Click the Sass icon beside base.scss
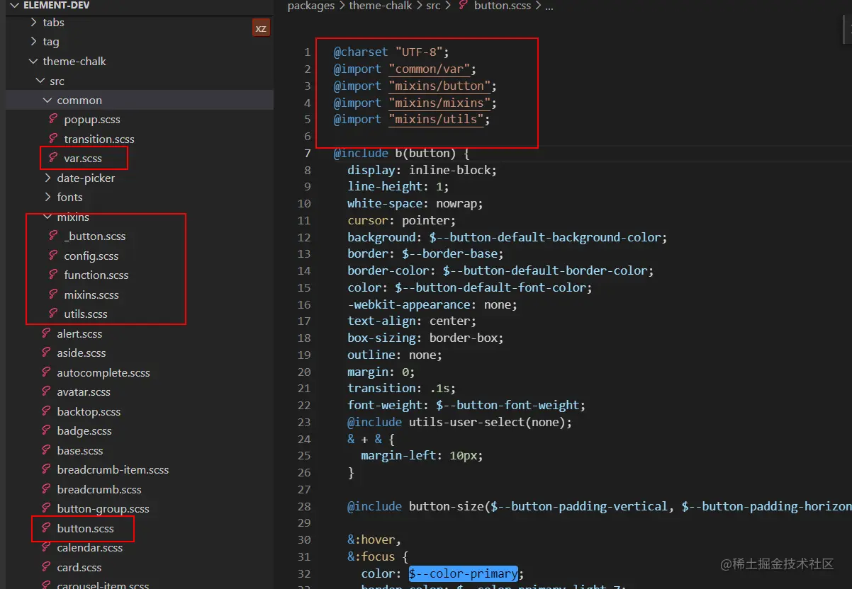The height and width of the screenshot is (589, 852). pyautogui.click(x=46, y=450)
